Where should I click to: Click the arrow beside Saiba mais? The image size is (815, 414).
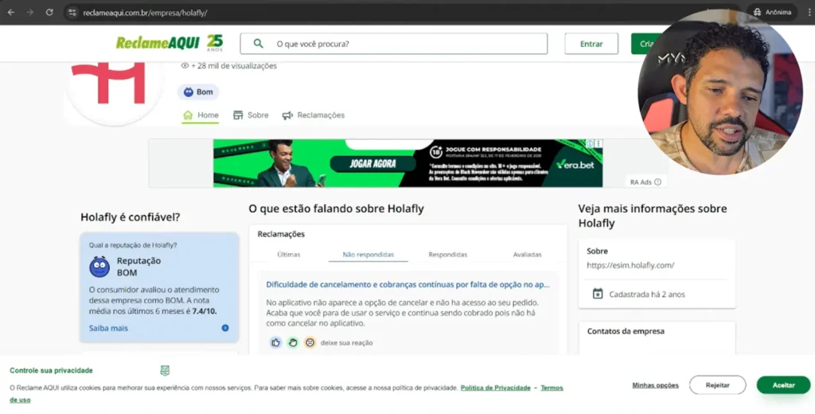coord(225,328)
